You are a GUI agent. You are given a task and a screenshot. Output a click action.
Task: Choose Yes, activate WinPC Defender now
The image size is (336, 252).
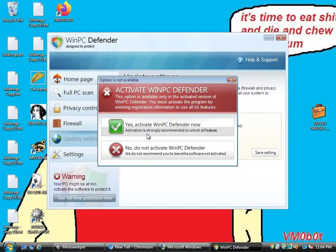point(168,127)
